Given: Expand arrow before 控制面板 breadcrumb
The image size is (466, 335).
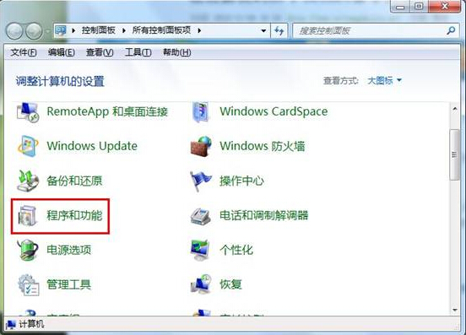Looking at the screenshot, I should click(x=73, y=30).
